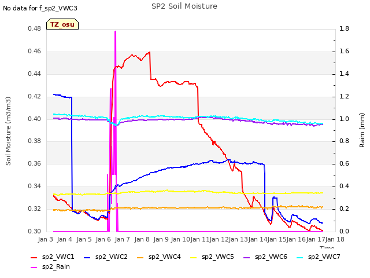Click the 0.48 left axis tick label
Screen dimensions: 370x278
pos(35,28)
